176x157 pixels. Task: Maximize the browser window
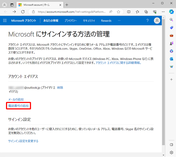(162, 3)
